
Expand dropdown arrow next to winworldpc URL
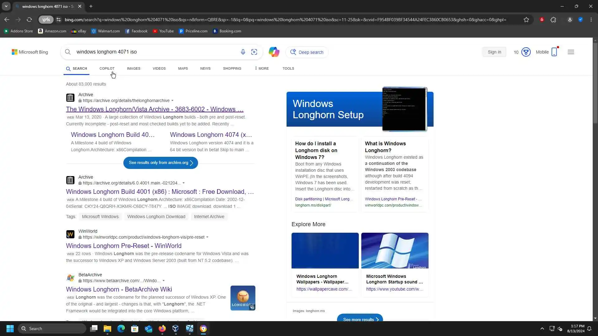tap(207, 237)
